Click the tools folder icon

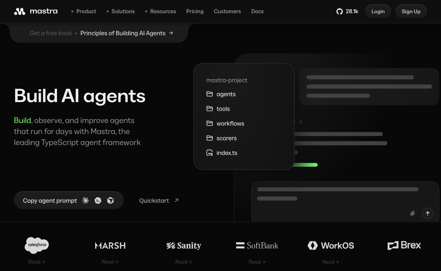209,109
